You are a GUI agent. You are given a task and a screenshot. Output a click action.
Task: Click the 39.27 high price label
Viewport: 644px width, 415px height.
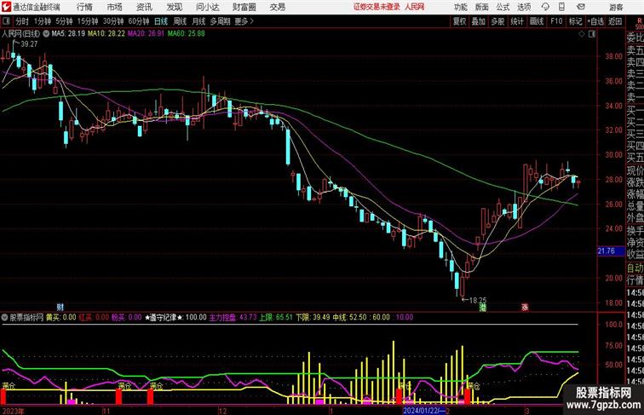pos(29,44)
